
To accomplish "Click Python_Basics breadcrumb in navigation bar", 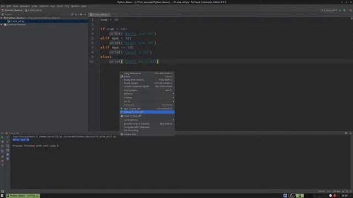I will 12,10.
